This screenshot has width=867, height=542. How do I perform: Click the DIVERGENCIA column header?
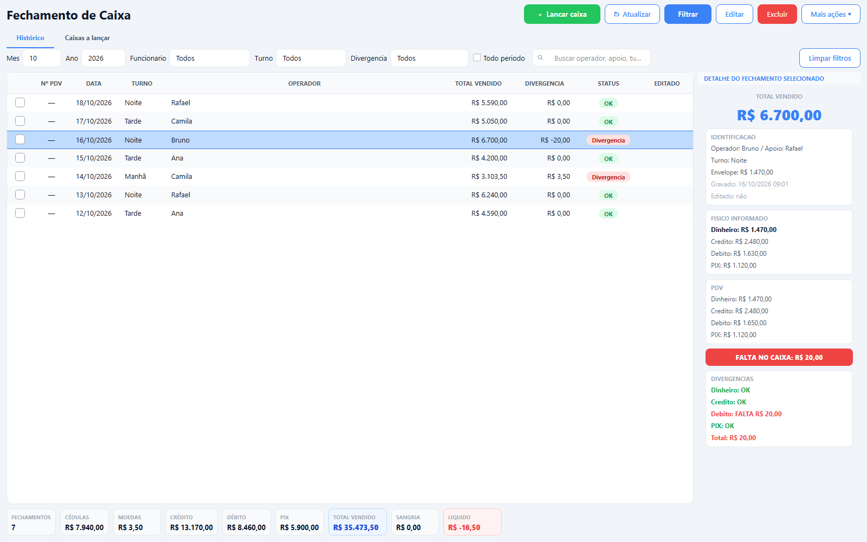point(544,83)
